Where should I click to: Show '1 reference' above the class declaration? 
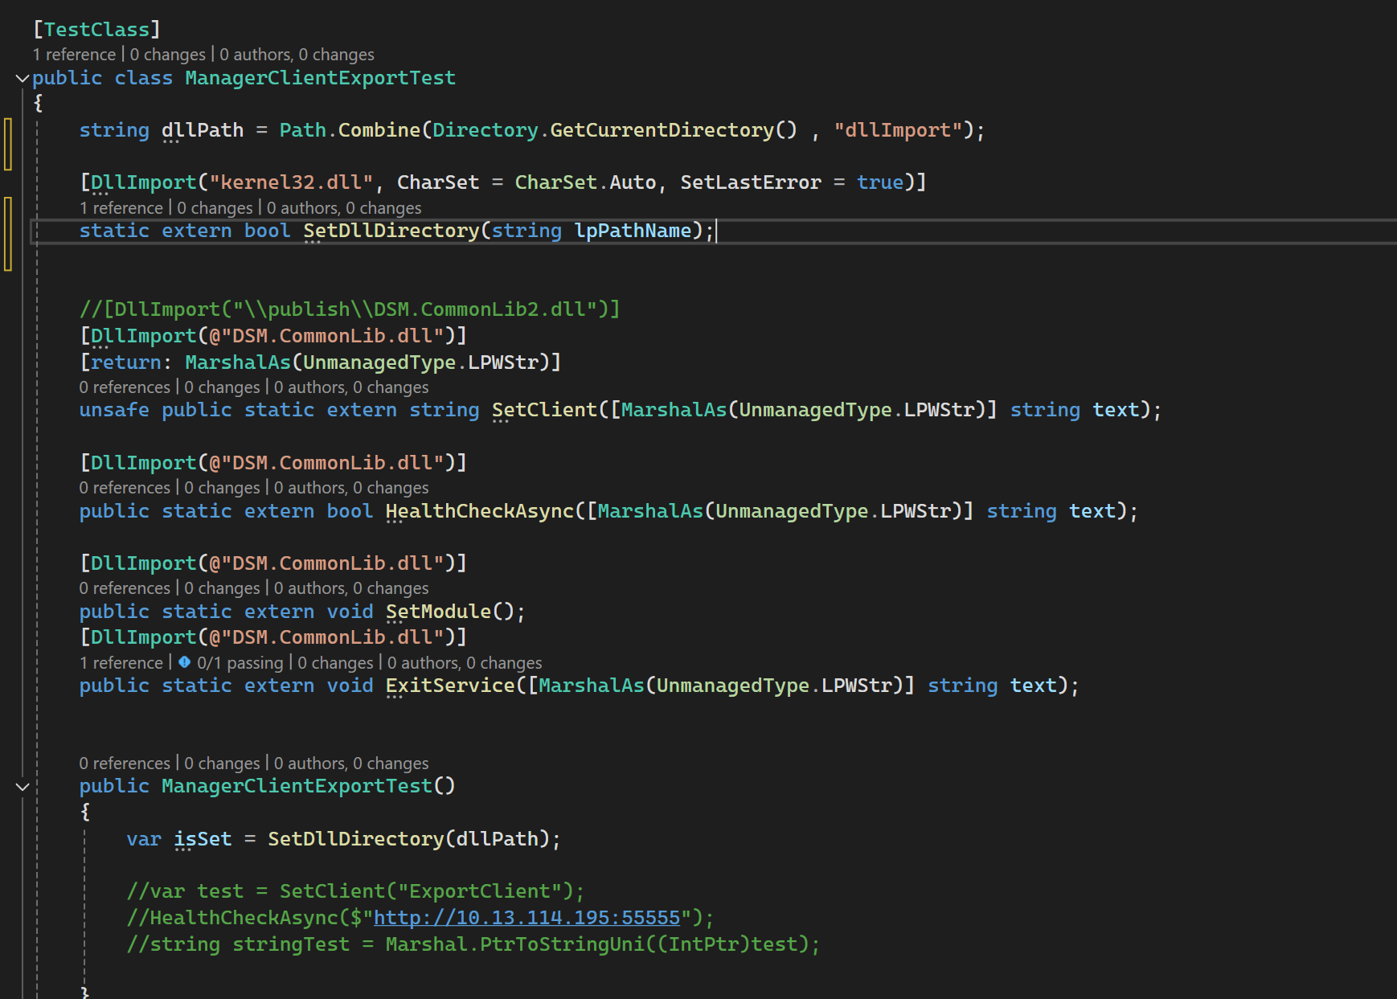75,55
